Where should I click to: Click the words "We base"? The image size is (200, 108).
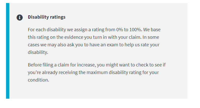tap(152, 30)
